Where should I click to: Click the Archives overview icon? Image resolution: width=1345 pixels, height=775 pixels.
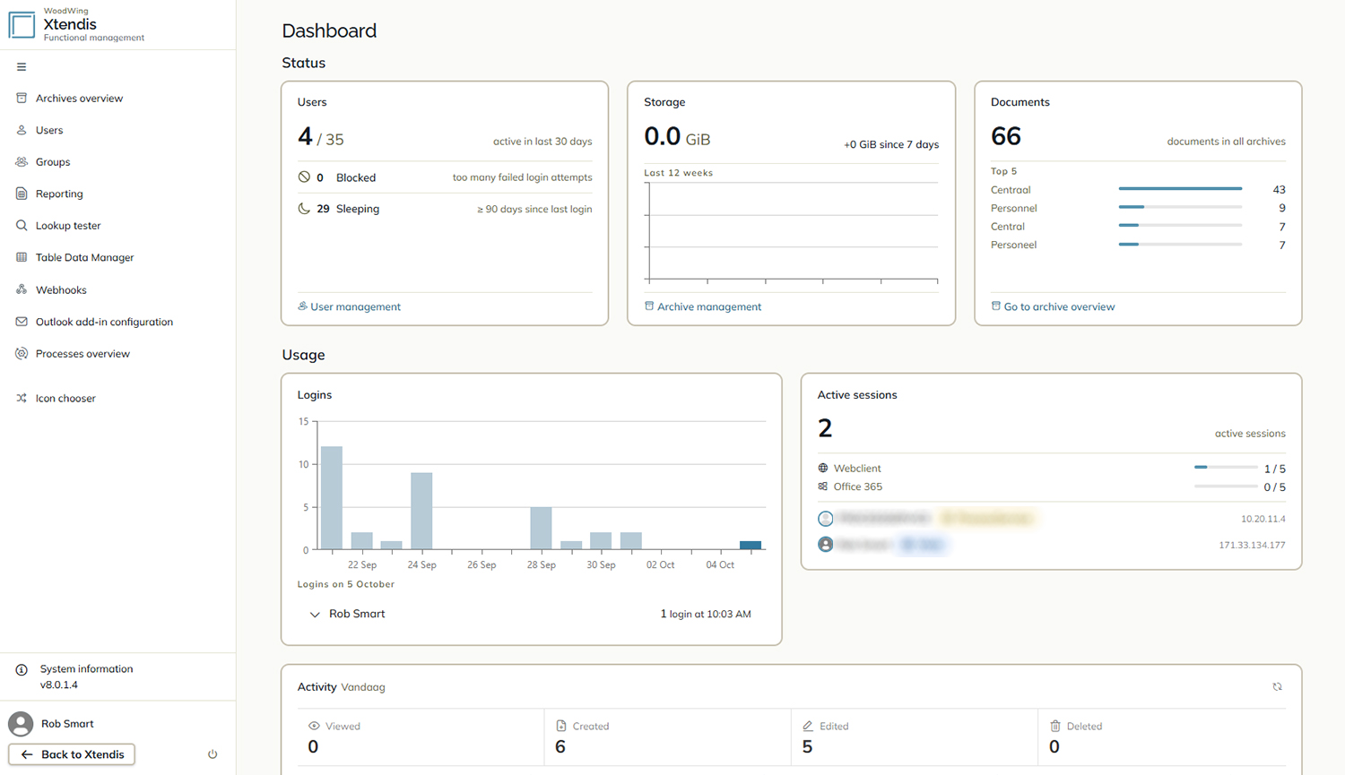[22, 98]
